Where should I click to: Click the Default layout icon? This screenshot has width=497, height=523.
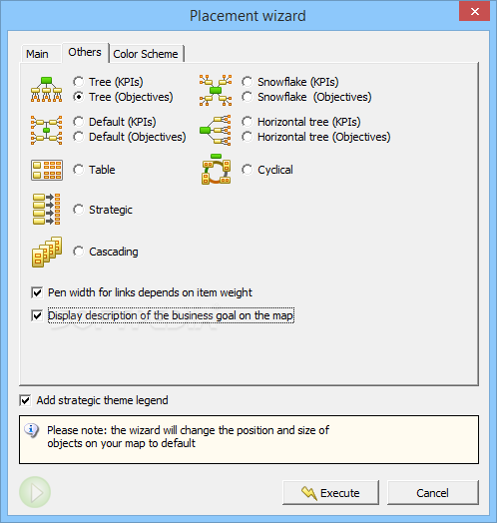tap(46, 130)
